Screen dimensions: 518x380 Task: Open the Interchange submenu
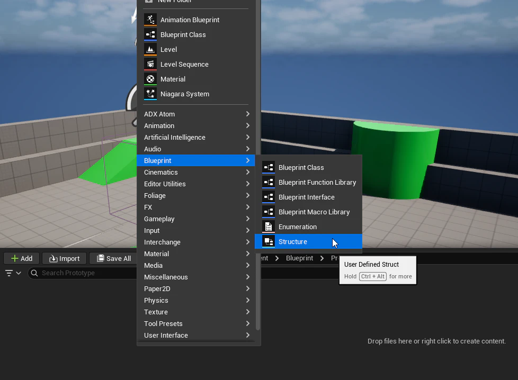click(x=196, y=242)
